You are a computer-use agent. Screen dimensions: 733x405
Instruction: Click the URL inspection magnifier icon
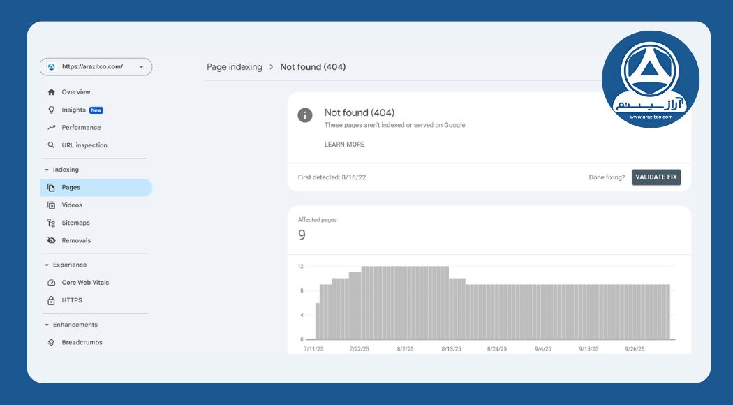point(51,145)
